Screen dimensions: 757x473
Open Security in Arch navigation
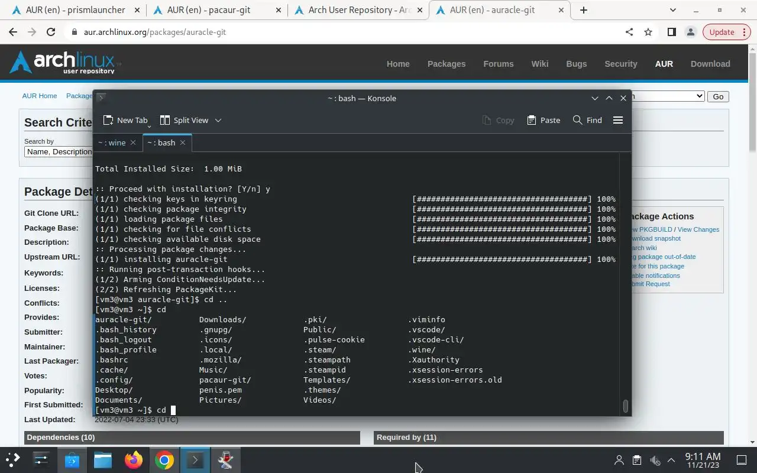point(621,64)
